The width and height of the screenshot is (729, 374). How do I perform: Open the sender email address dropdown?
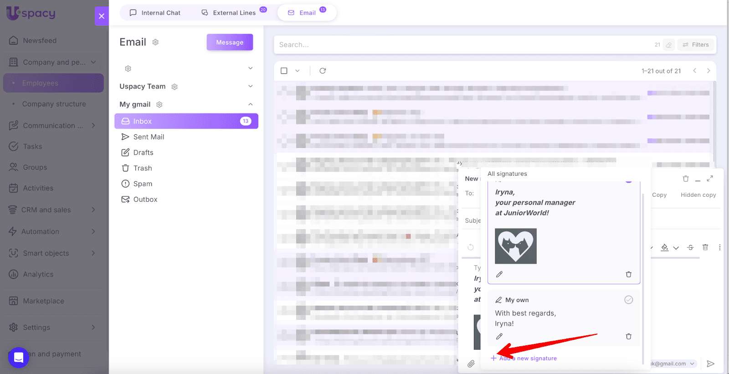pyautogui.click(x=692, y=364)
